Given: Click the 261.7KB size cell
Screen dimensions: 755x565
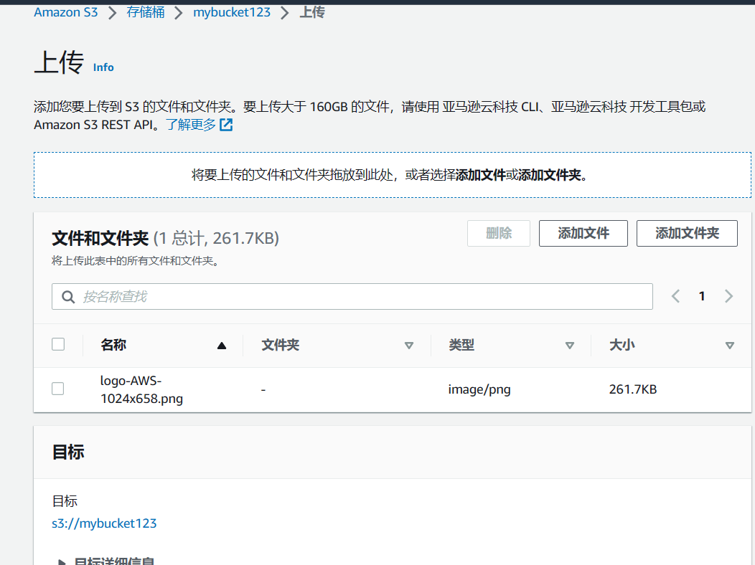Looking at the screenshot, I should (633, 389).
